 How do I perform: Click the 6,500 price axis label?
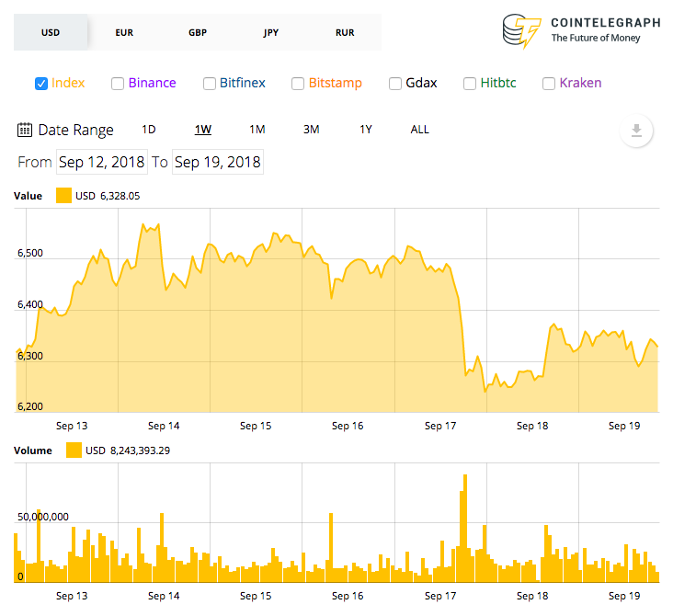[30, 253]
